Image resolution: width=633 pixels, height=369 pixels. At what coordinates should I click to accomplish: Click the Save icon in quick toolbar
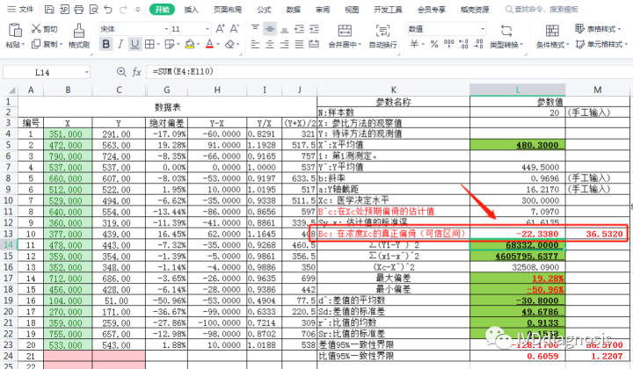(x=49, y=9)
